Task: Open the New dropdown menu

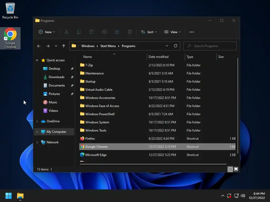Action: point(47,32)
